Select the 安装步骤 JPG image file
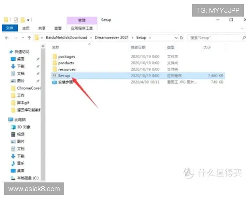 point(65,82)
